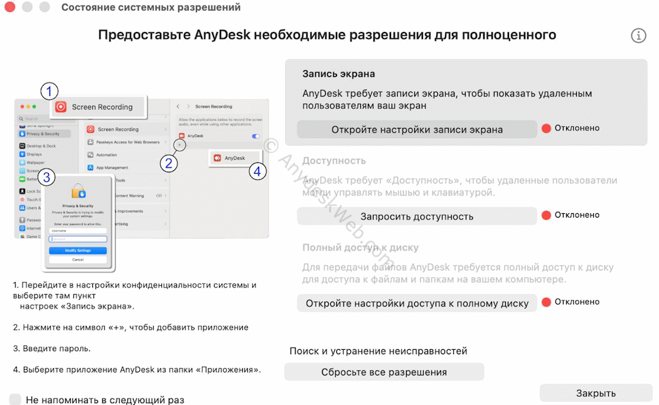Click the Screen Recording instruction illustration
This screenshot has height=405, width=659.
pyautogui.click(x=142, y=177)
